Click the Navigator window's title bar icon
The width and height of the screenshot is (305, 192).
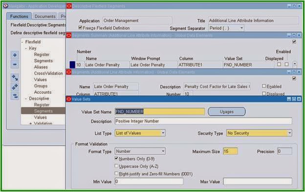(x=6, y=6)
